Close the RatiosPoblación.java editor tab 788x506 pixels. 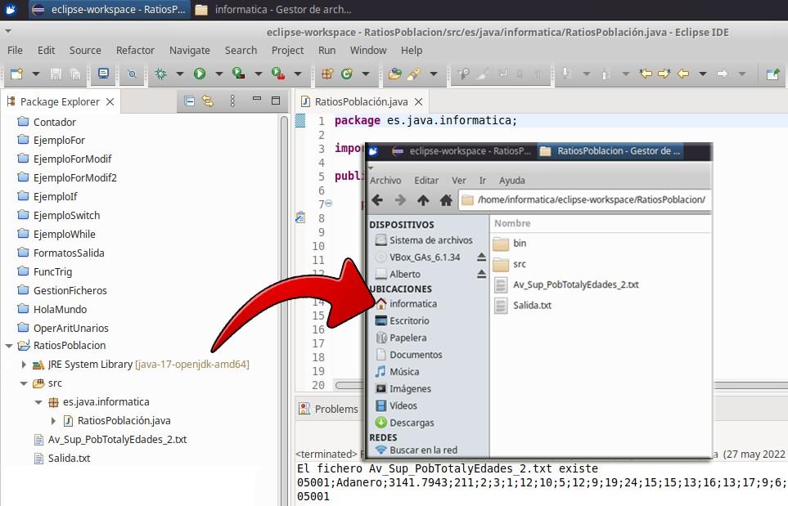[x=418, y=102]
